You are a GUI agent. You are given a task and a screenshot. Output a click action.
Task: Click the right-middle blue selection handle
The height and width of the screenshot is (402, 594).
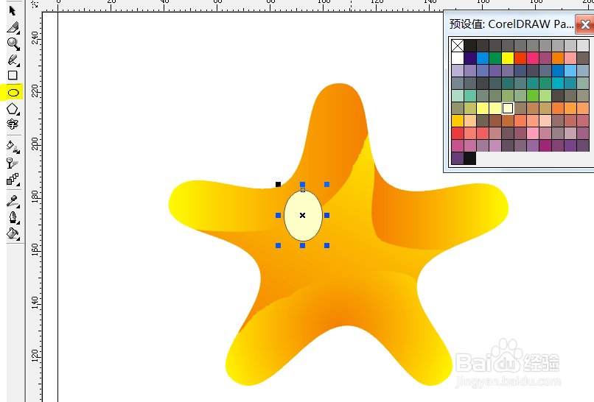pos(327,216)
